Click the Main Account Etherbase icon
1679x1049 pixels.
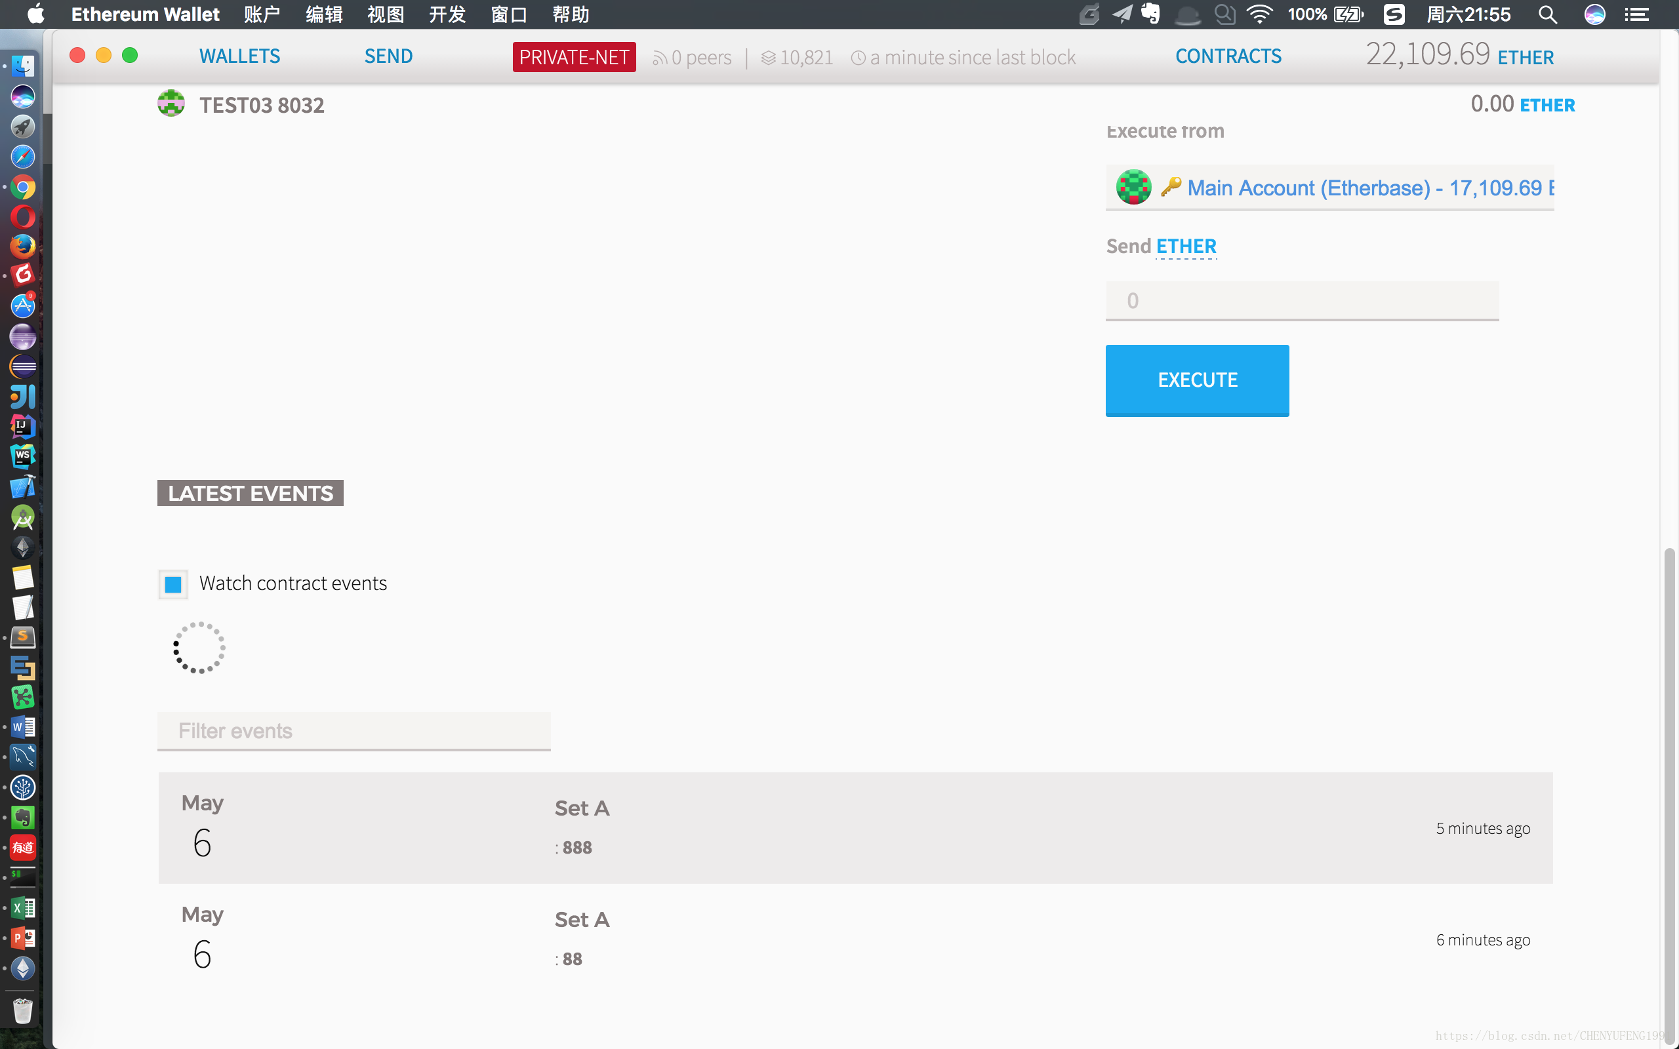click(1133, 188)
